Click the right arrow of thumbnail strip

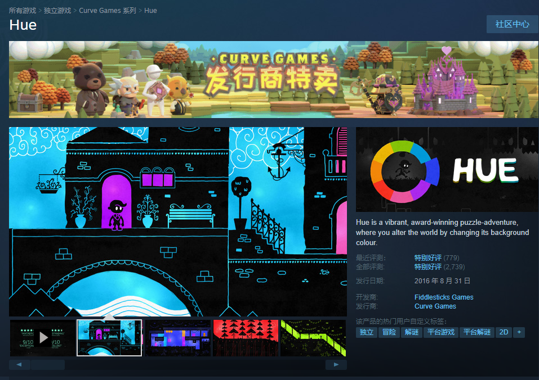tap(336, 365)
